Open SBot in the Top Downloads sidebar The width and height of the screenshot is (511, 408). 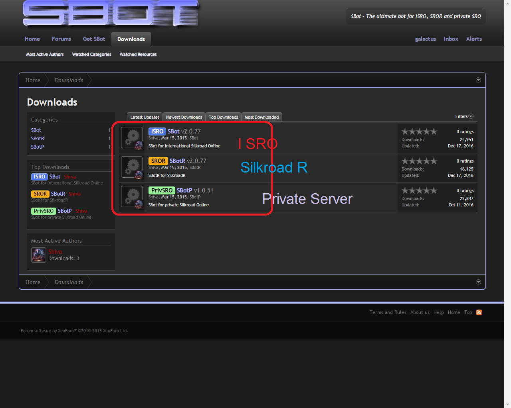pyautogui.click(x=55, y=177)
